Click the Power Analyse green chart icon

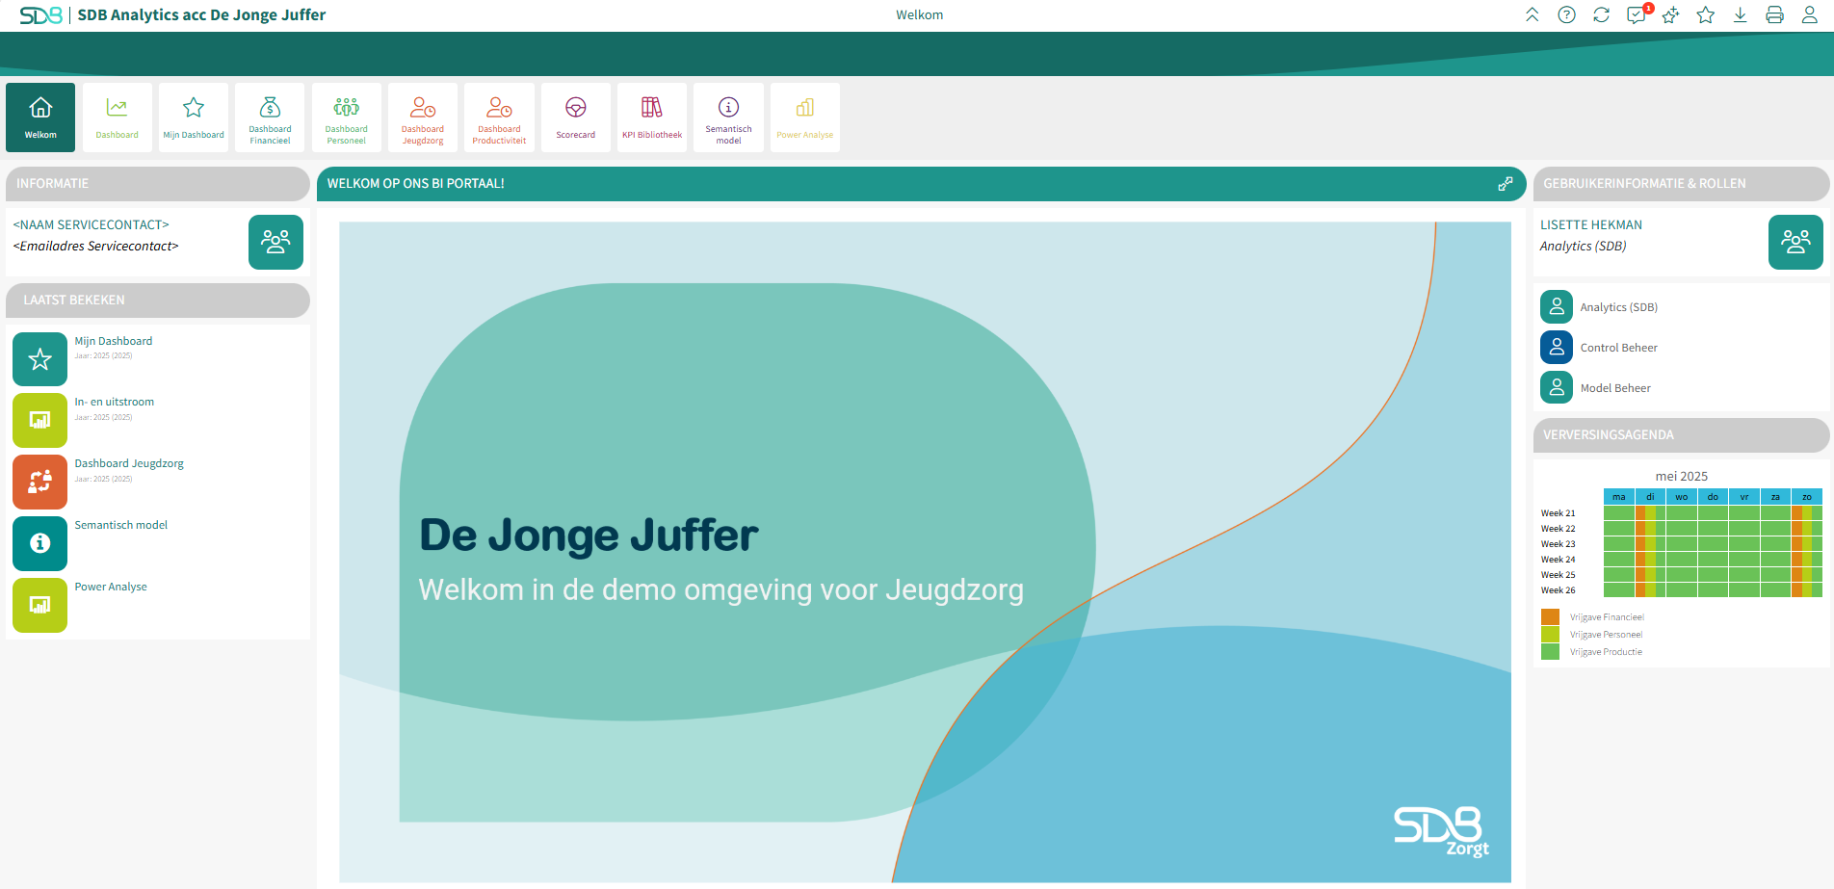[x=39, y=605]
